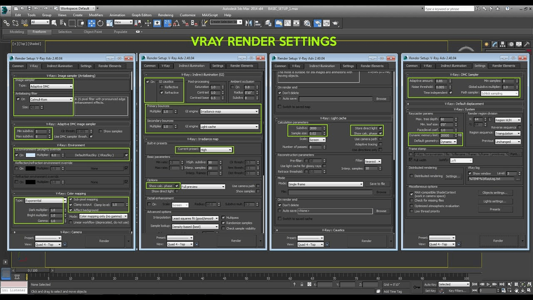Viewport: 533px width, 300px height.
Task: Click the Key Filters button
Action: (x=457, y=291)
